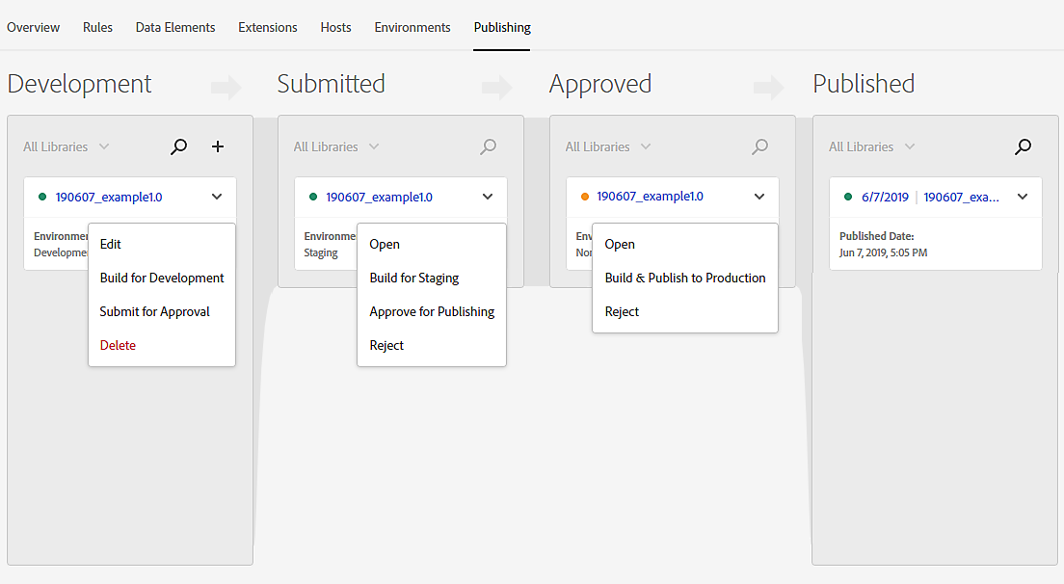The image size is (1064, 584).
Task: Switch to the Rules tab
Action: click(x=97, y=27)
